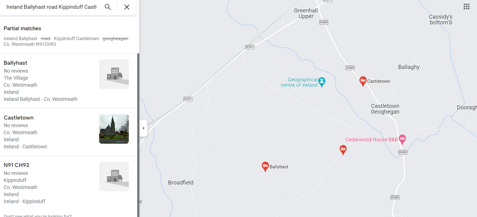The height and width of the screenshot is (217, 477).
Task: View the Castletown church photo thumbnail
Action: [x=114, y=129]
